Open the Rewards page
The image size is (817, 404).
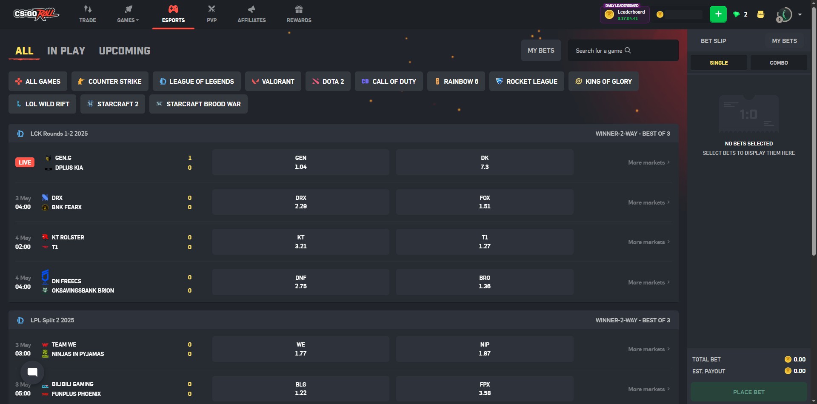pos(299,14)
